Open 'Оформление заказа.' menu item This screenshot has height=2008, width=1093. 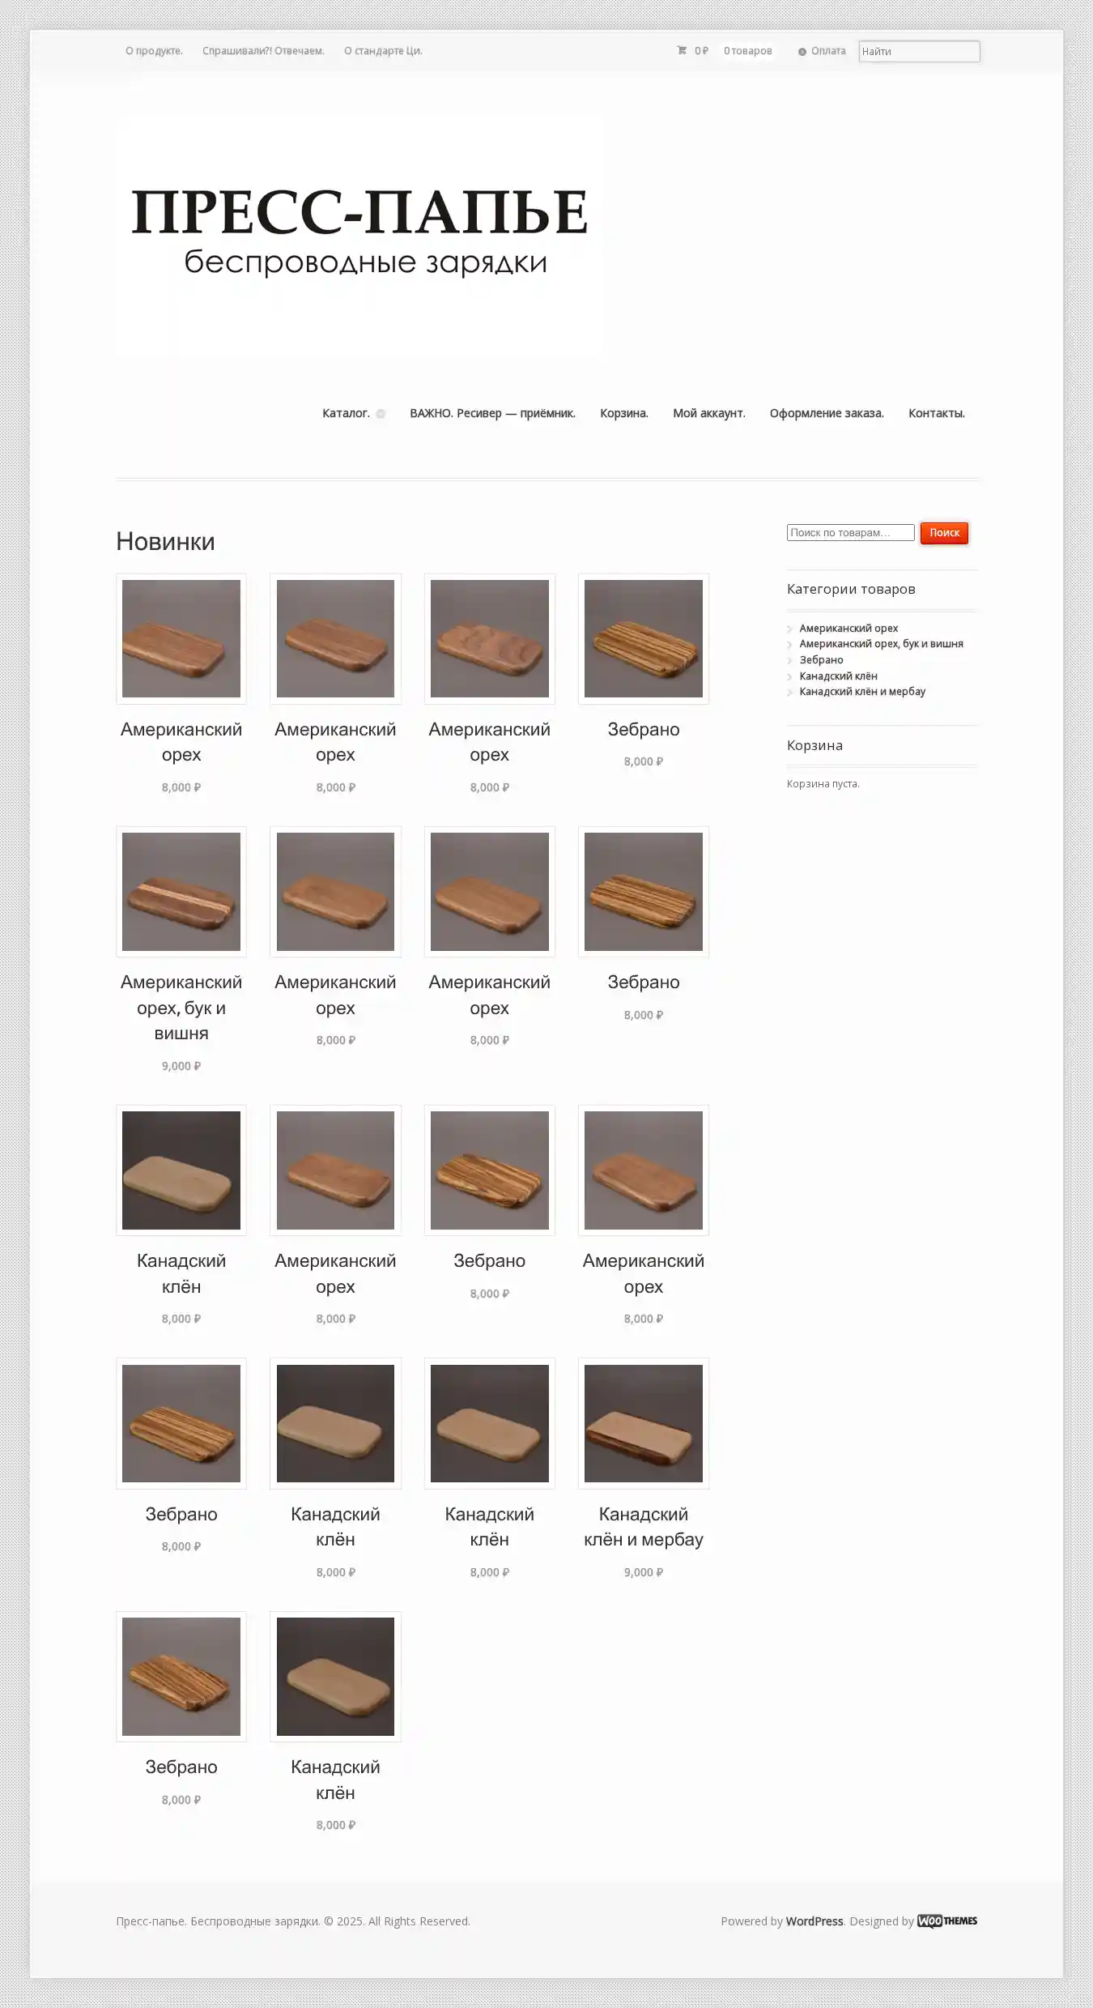tap(826, 413)
